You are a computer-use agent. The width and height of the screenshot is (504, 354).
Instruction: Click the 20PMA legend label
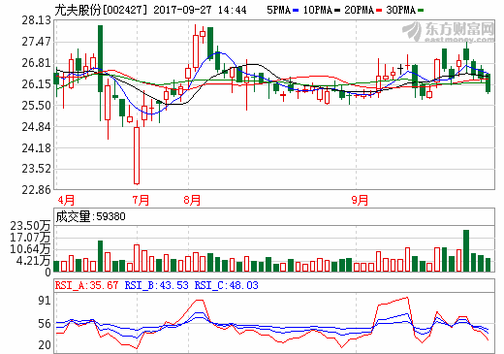[x=359, y=10]
